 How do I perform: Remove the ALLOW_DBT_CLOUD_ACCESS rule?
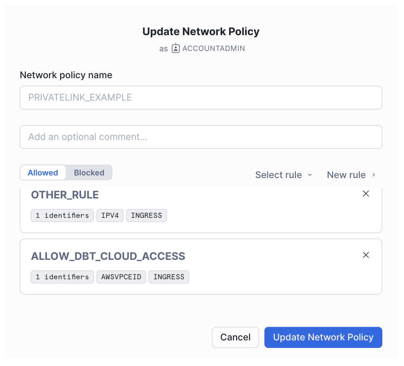366,255
